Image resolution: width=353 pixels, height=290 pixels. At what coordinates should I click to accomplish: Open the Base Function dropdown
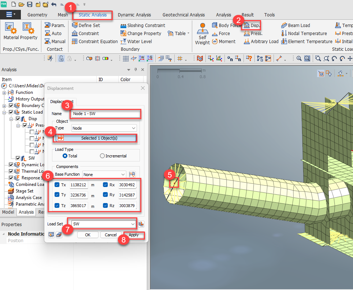(x=104, y=174)
